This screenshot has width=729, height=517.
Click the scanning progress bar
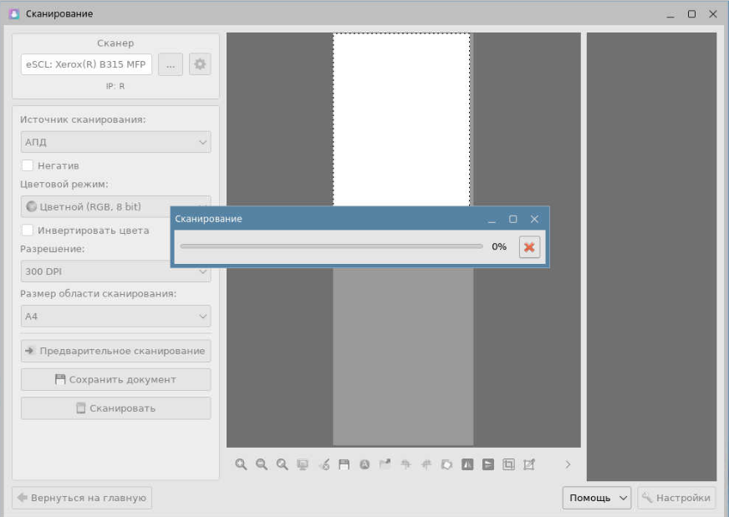331,246
